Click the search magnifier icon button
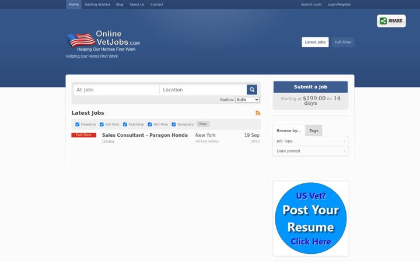This screenshot has height=262, width=420. [252, 90]
